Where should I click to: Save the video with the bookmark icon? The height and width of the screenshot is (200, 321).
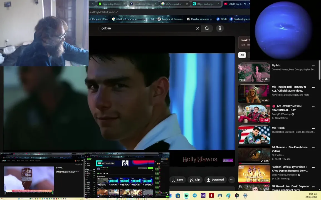click(x=177, y=179)
